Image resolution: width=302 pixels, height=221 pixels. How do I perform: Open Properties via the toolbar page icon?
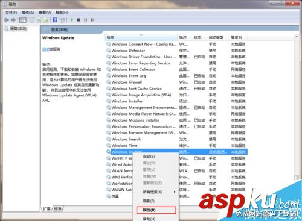pos(32,20)
